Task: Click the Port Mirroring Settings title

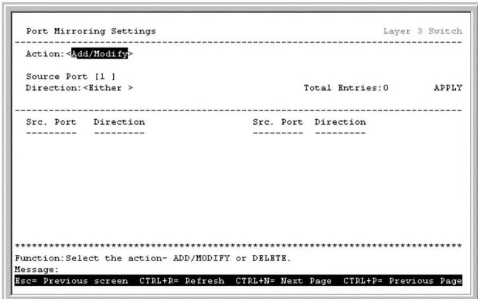Action: pos(91,31)
